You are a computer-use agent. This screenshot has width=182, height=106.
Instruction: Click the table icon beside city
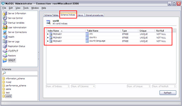pyautogui.click(x=87, y=34)
